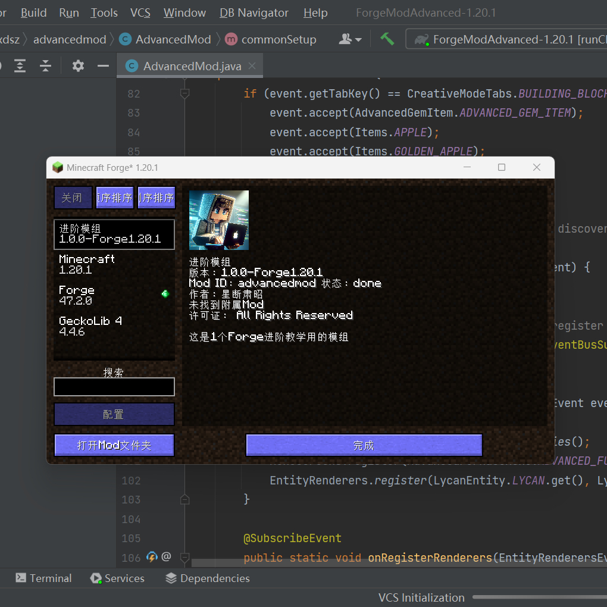Click the Expand All icon in project panel
This screenshot has height=607, width=607.
(20, 66)
